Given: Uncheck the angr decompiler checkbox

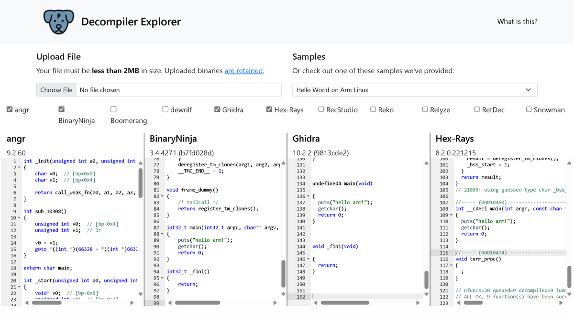Looking at the screenshot, I should [x=10, y=109].
